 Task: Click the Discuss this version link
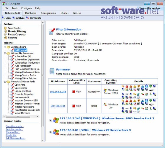point(150,8)
